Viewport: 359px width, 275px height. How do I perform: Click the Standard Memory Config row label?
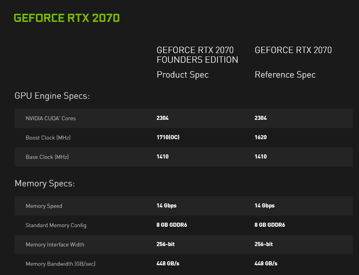coord(56,225)
